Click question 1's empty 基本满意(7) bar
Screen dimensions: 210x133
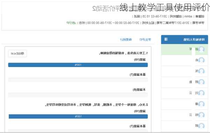78,80
